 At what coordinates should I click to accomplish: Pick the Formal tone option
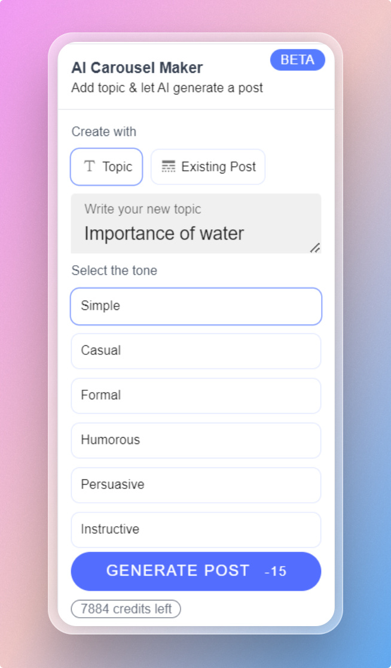195,396
